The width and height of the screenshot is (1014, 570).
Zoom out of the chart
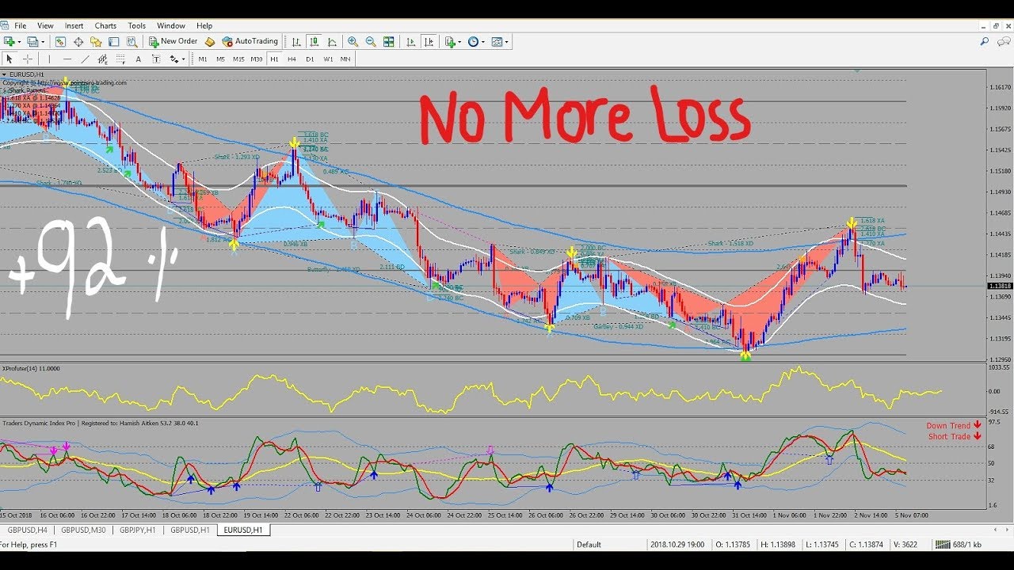(x=370, y=41)
